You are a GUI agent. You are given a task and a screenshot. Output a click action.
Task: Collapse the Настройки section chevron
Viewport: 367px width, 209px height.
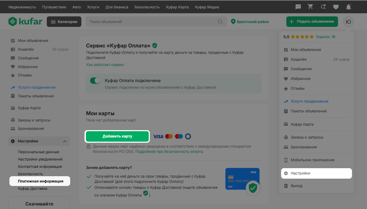tap(65, 141)
